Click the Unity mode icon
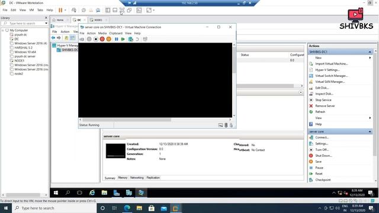The width and height of the screenshot is (379, 213). 129,10
